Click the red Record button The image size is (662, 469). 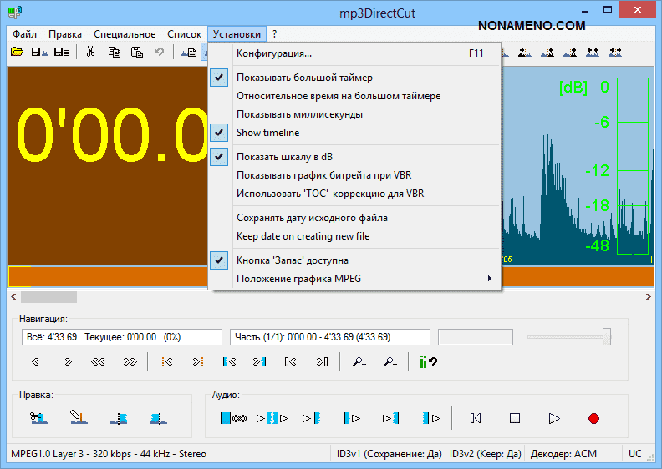pyautogui.click(x=593, y=418)
